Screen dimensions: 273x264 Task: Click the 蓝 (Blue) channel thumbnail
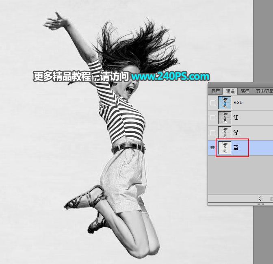tap(225, 147)
